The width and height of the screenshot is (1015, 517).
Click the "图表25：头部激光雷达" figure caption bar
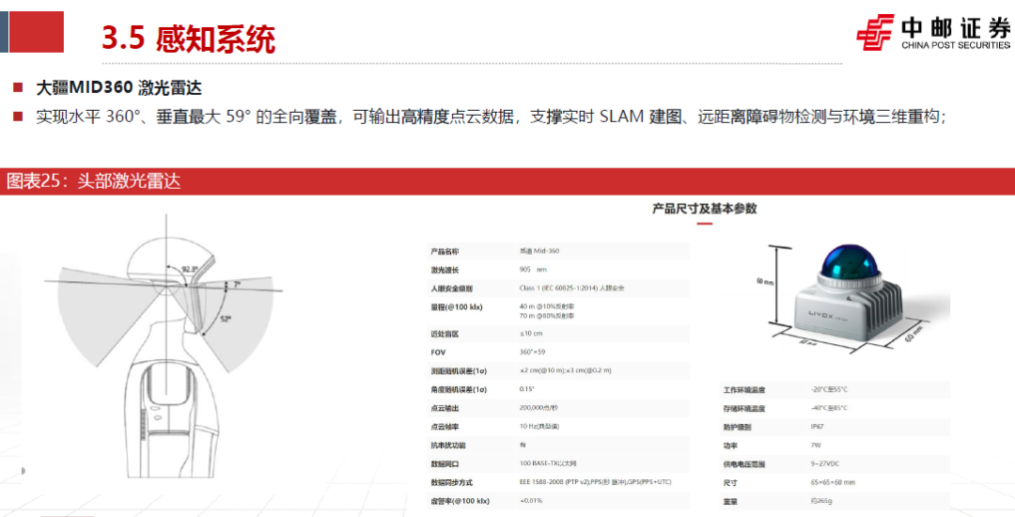click(x=507, y=181)
